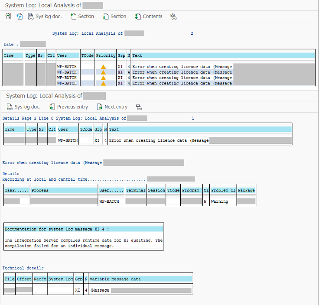Select the RecFm column header
The height and width of the screenshot is (305, 319).
point(40,279)
